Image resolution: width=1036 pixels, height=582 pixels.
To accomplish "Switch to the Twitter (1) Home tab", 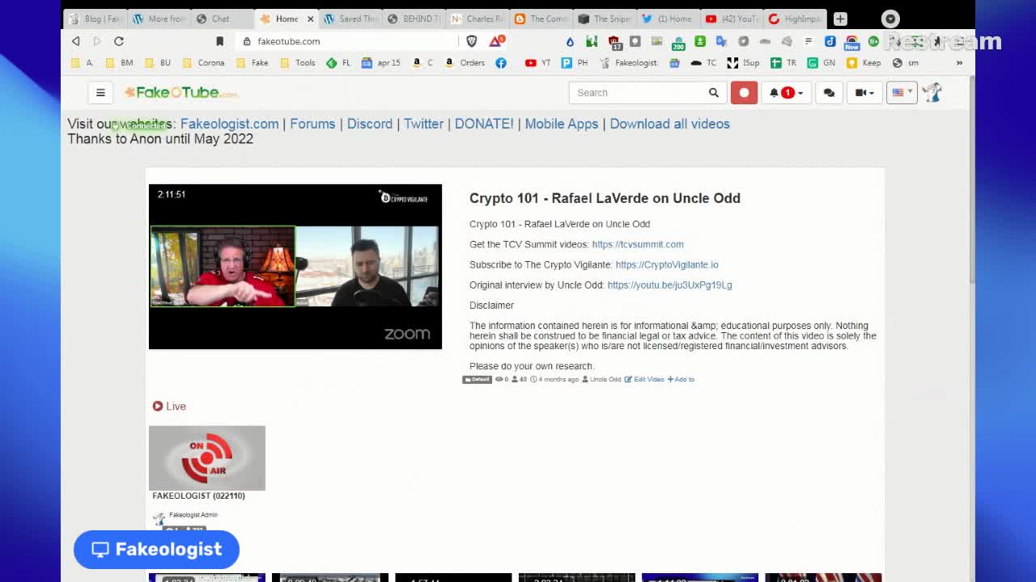I will point(668,19).
